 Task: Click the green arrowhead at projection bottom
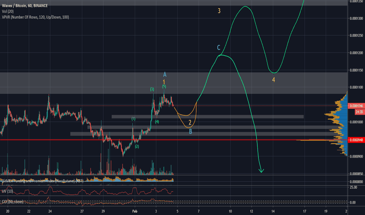coord(261,171)
